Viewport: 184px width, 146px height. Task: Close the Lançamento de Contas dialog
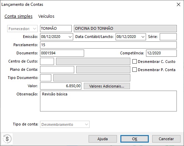[x=179, y=4]
